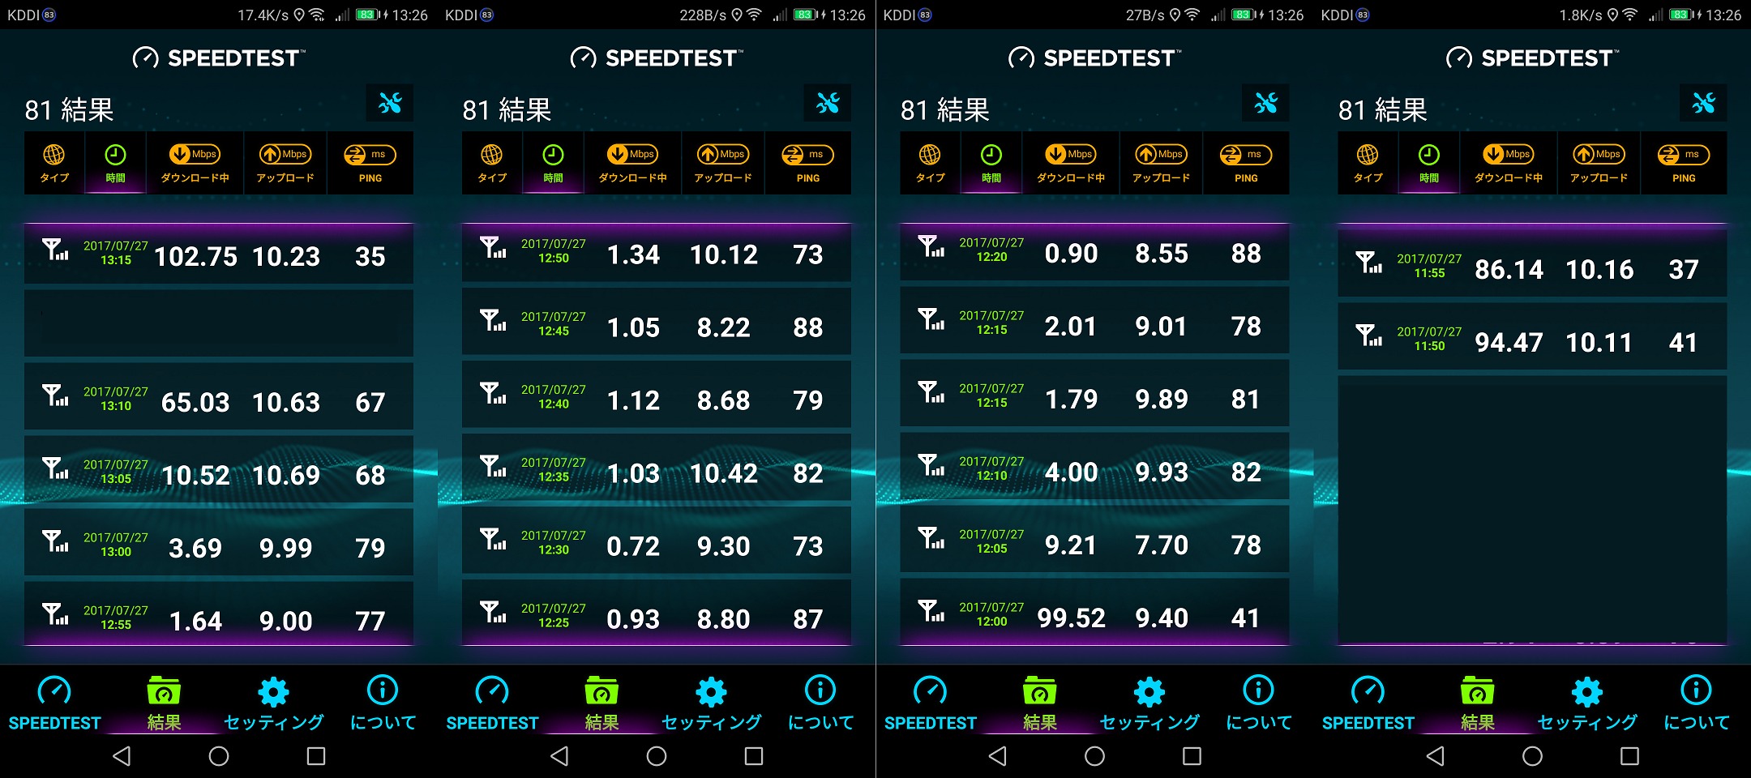Tap recent apps square below the 12:25 result

pyautogui.click(x=753, y=756)
